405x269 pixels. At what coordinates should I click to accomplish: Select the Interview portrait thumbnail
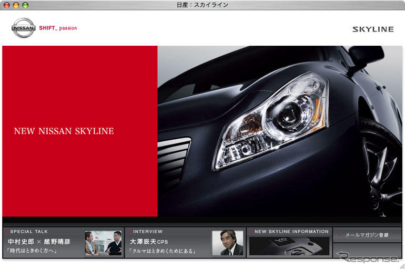[x=227, y=243]
